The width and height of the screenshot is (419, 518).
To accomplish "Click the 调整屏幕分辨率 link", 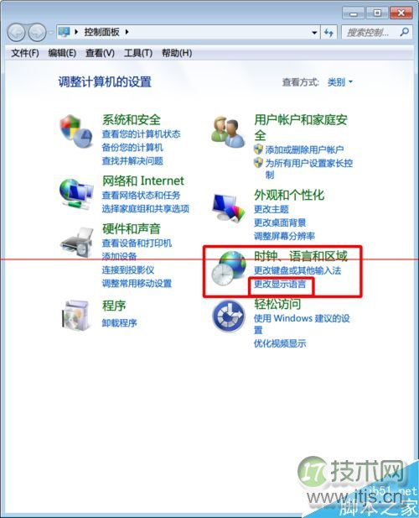I will (x=284, y=236).
